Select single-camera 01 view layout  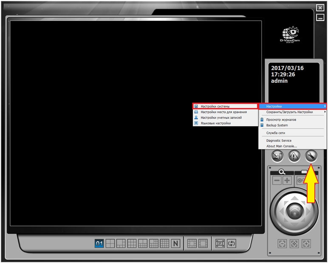click(x=99, y=243)
